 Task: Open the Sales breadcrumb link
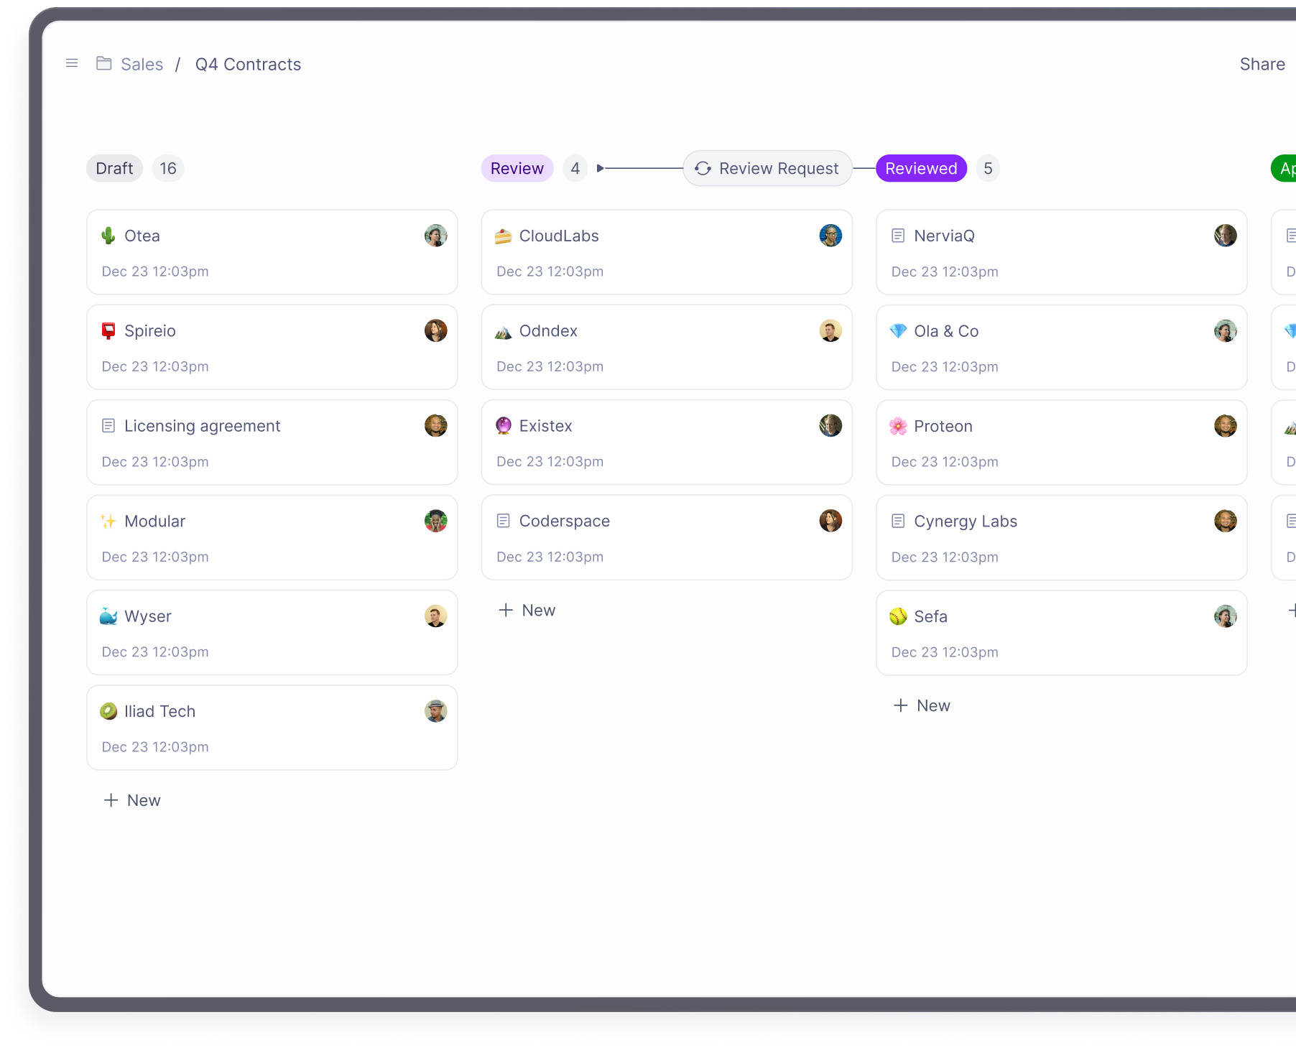[x=142, y=65]
